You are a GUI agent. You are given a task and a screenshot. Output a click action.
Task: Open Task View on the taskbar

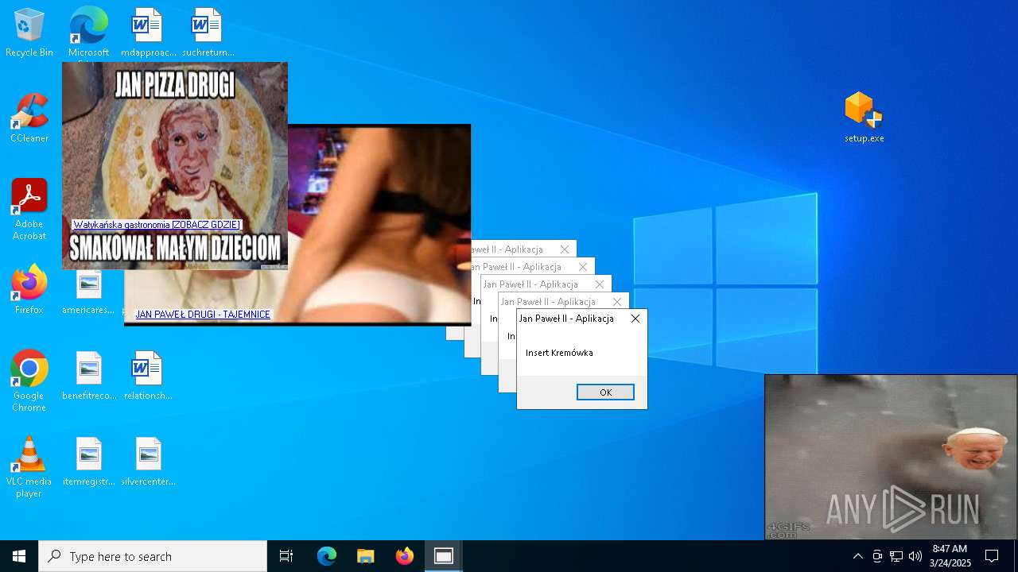pos(286,556)
